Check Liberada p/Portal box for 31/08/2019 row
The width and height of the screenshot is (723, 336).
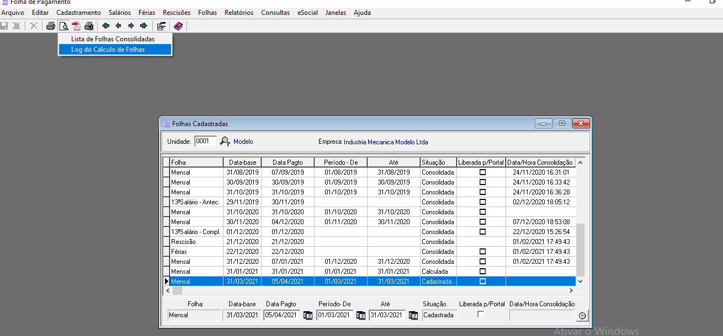coord(482,172)
